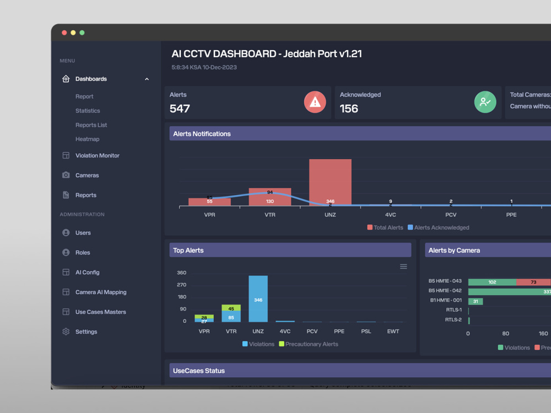Click the blue UNZ bar showing 346
The height and width of the screenshot is (413, 551).
pos(258,299)
